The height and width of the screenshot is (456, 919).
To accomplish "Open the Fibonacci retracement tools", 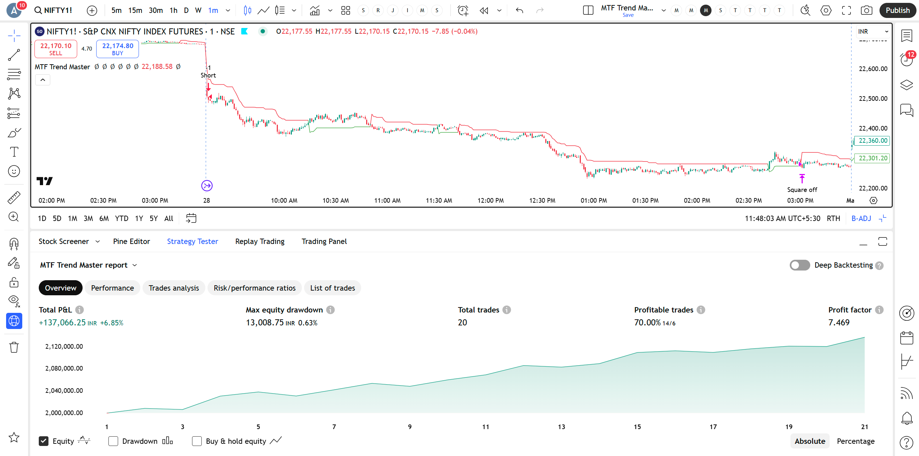I will pos(14,74).
